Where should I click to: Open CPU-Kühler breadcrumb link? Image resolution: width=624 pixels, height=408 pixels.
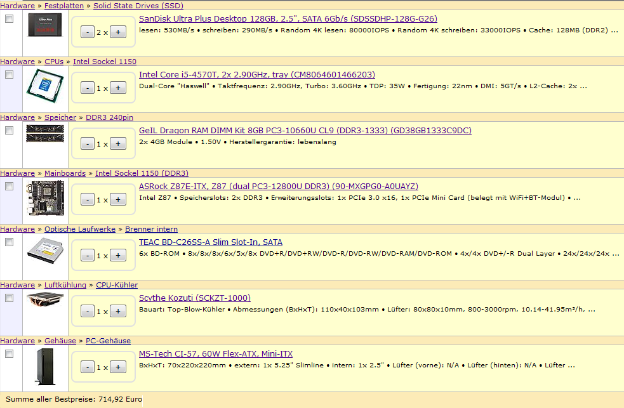(117, 285)
